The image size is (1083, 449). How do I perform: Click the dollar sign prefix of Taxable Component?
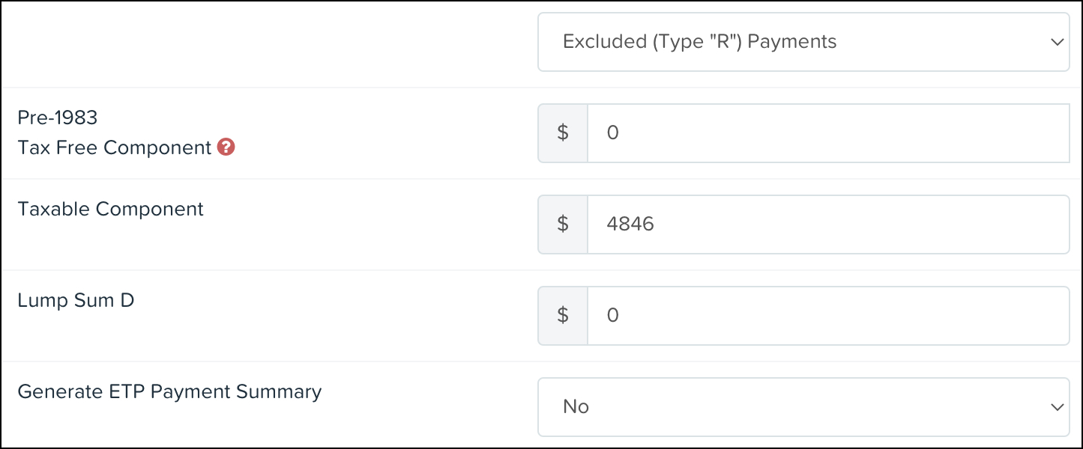pyautogui.click(x=563, y=224)
